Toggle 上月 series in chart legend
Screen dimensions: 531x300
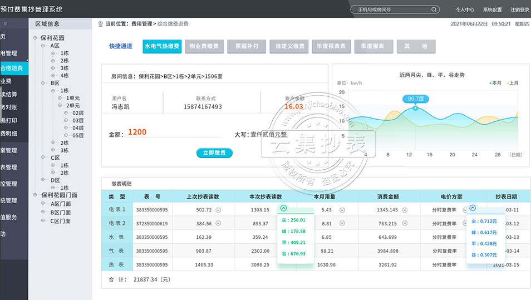[512, 83]
